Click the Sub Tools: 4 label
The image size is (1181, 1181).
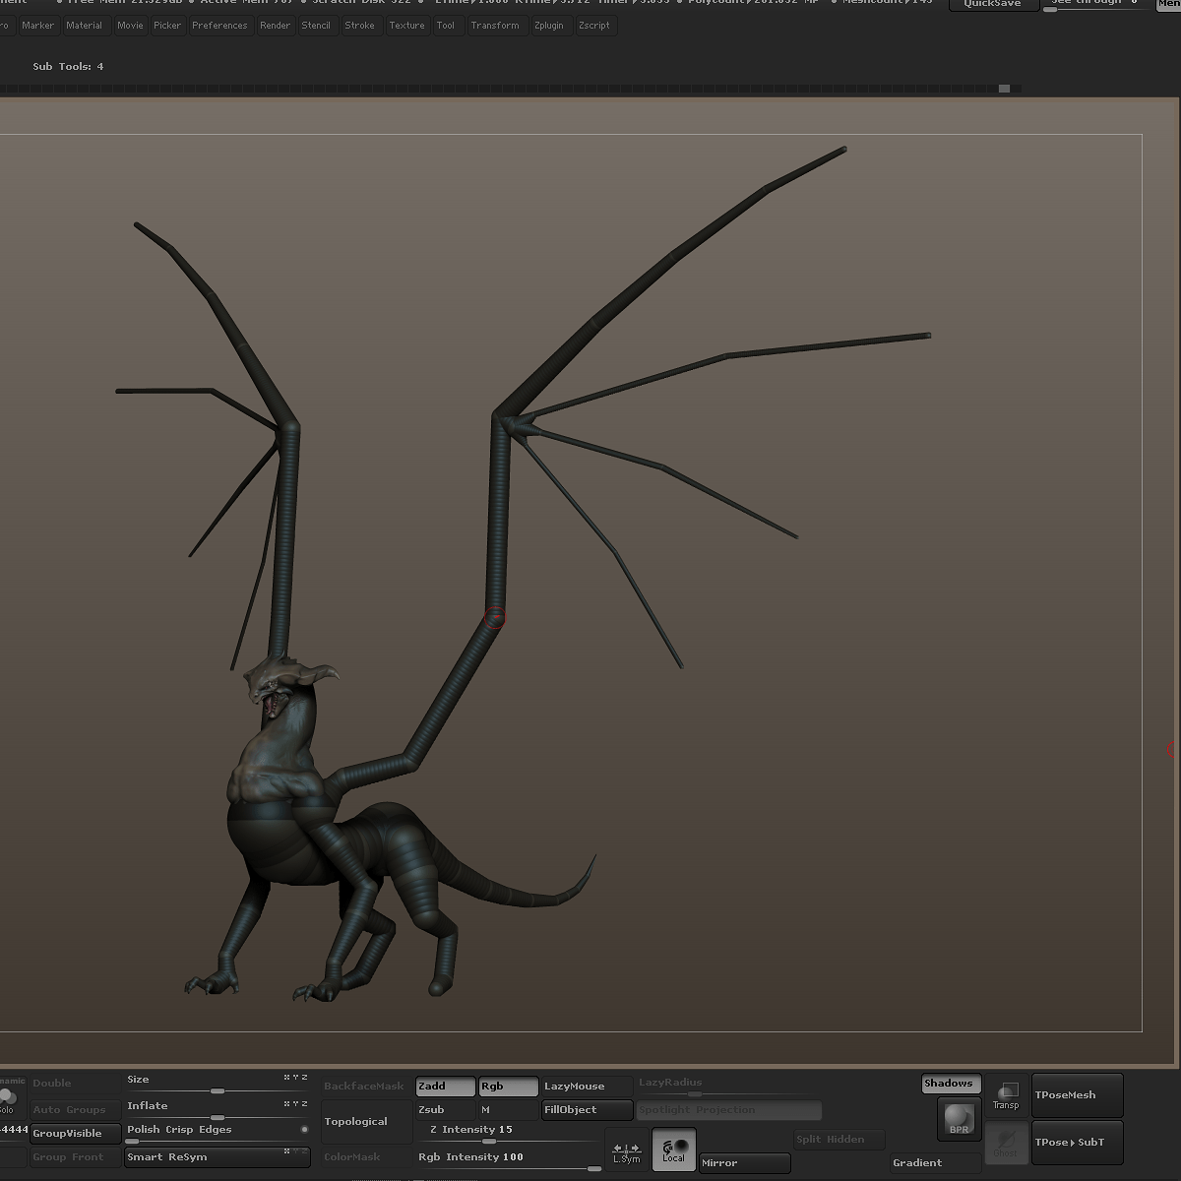point(68,67)
